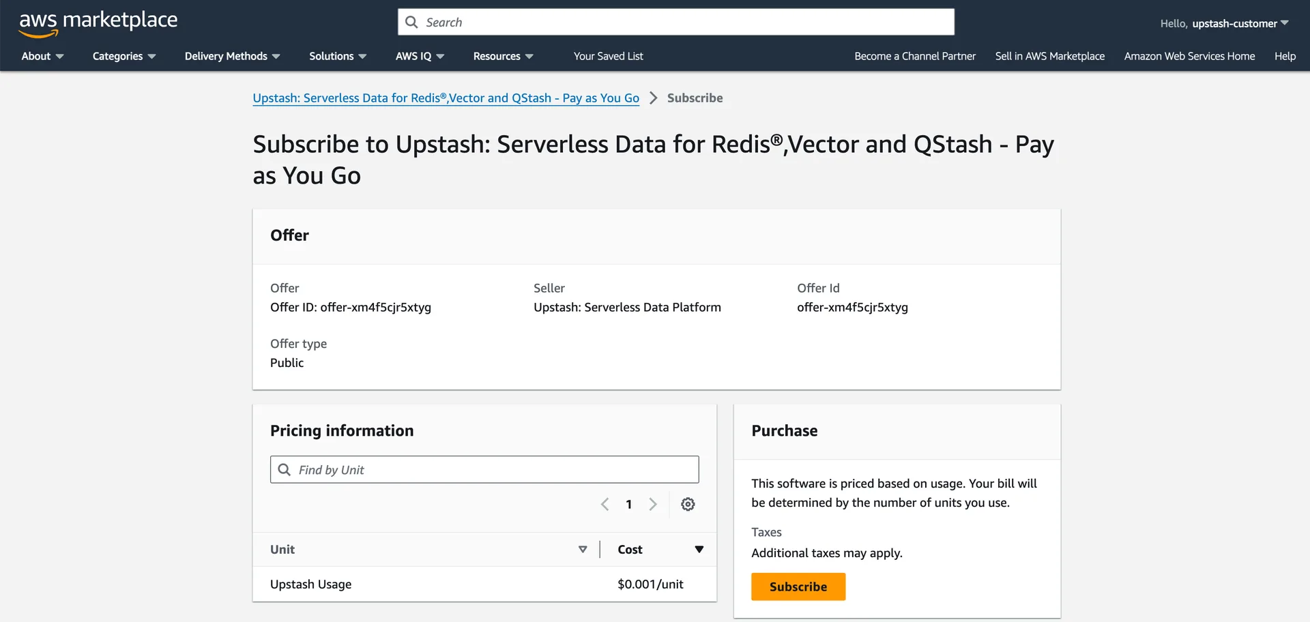Click the Find by Unit search icon
This screenshot has height=622, width=1310.
285,470
